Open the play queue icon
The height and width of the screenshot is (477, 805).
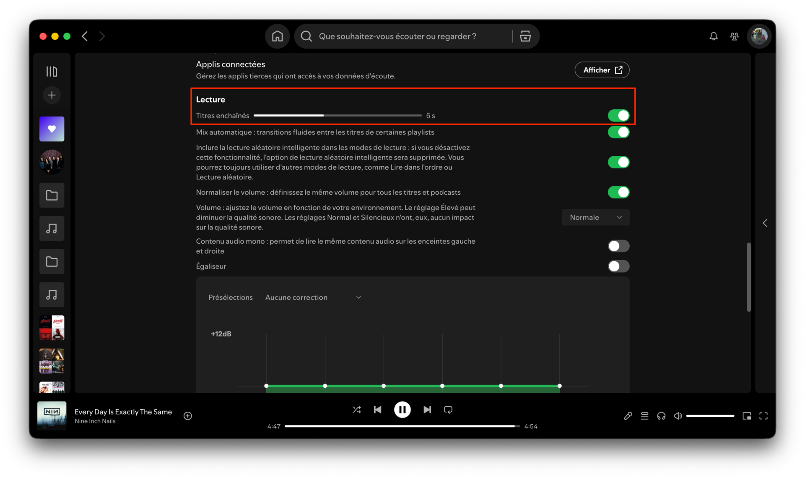(644, 416)
